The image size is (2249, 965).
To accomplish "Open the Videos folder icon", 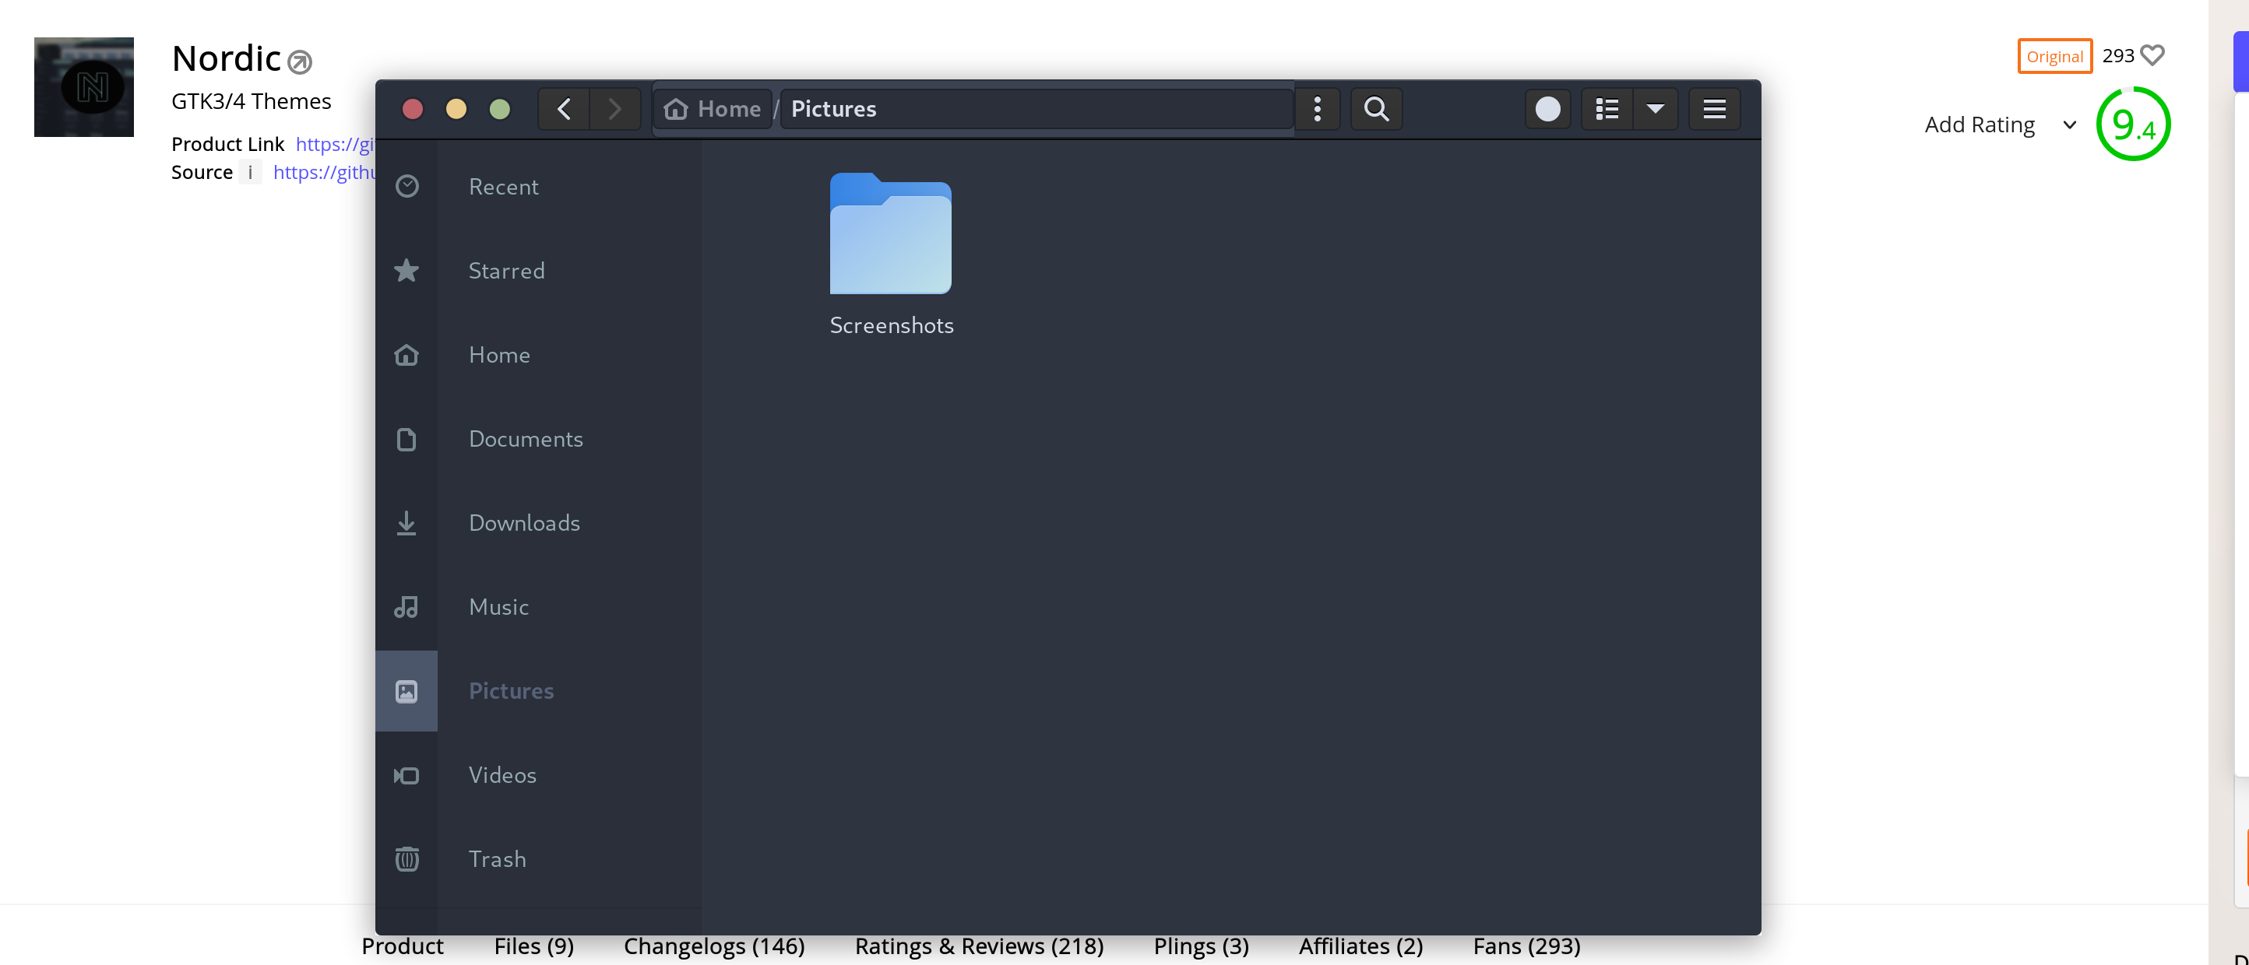I will coord(406,775).
